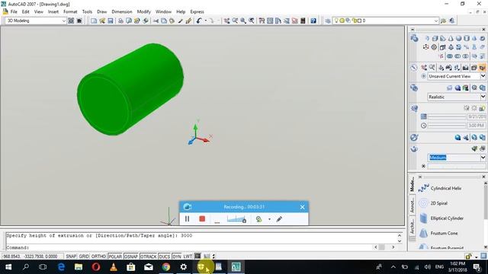Click the Pan Realtime icon in toolbar
Image resolution: width=488 pixels, height=274 pixels.
(226, 21)
